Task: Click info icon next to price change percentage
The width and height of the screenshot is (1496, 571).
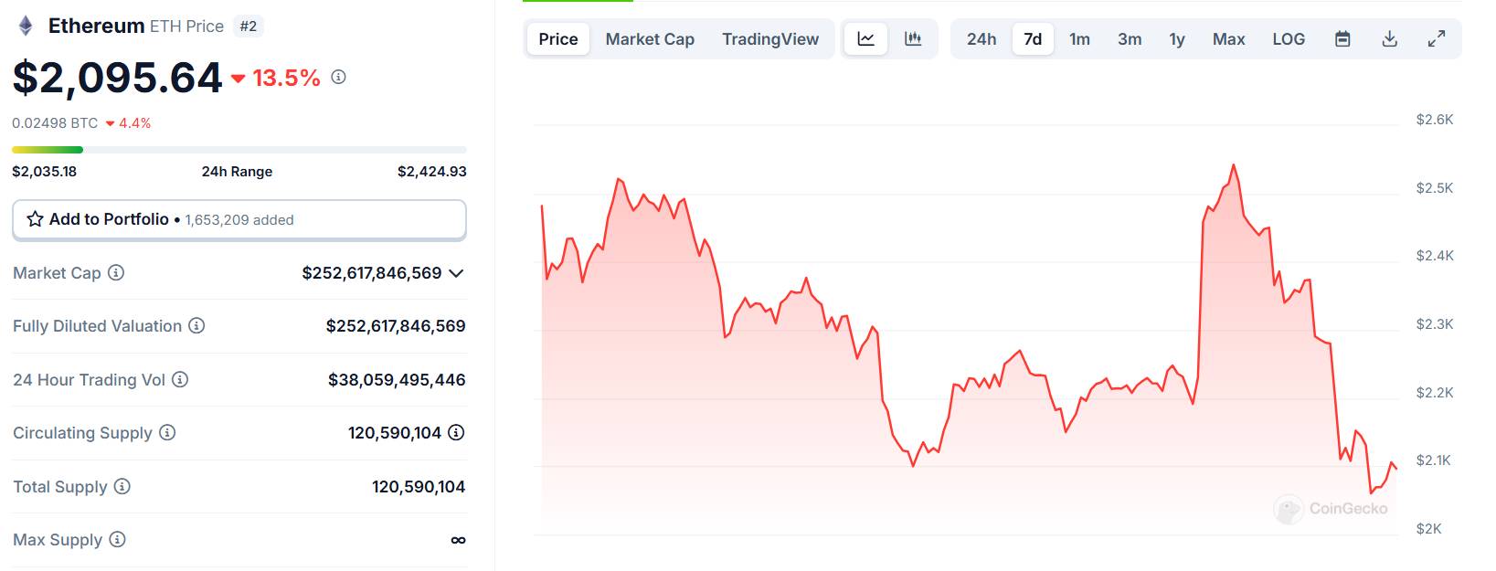Action: 338,77
